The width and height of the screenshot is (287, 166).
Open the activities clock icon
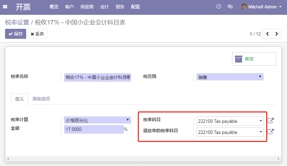219,7
